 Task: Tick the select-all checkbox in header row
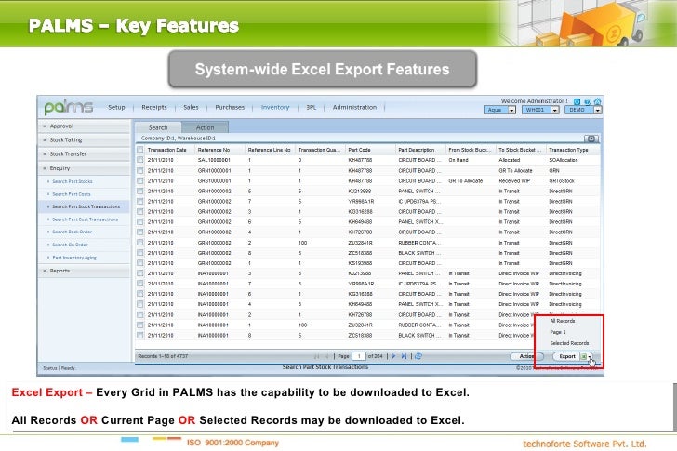[x=139, y=150]
